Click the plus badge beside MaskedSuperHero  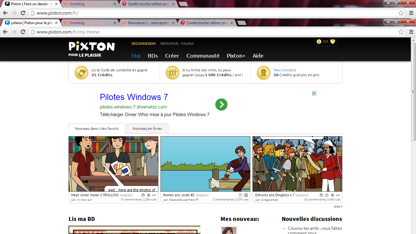pyautogui.click(x=197, y=200)
